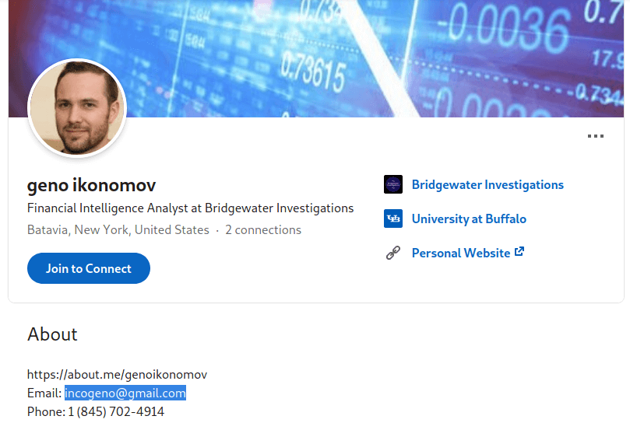Viewport: 630px width, 437px height.
Task: Visit the University at Buffalo link
Action: pyautogui.click(x=469, y=218)
